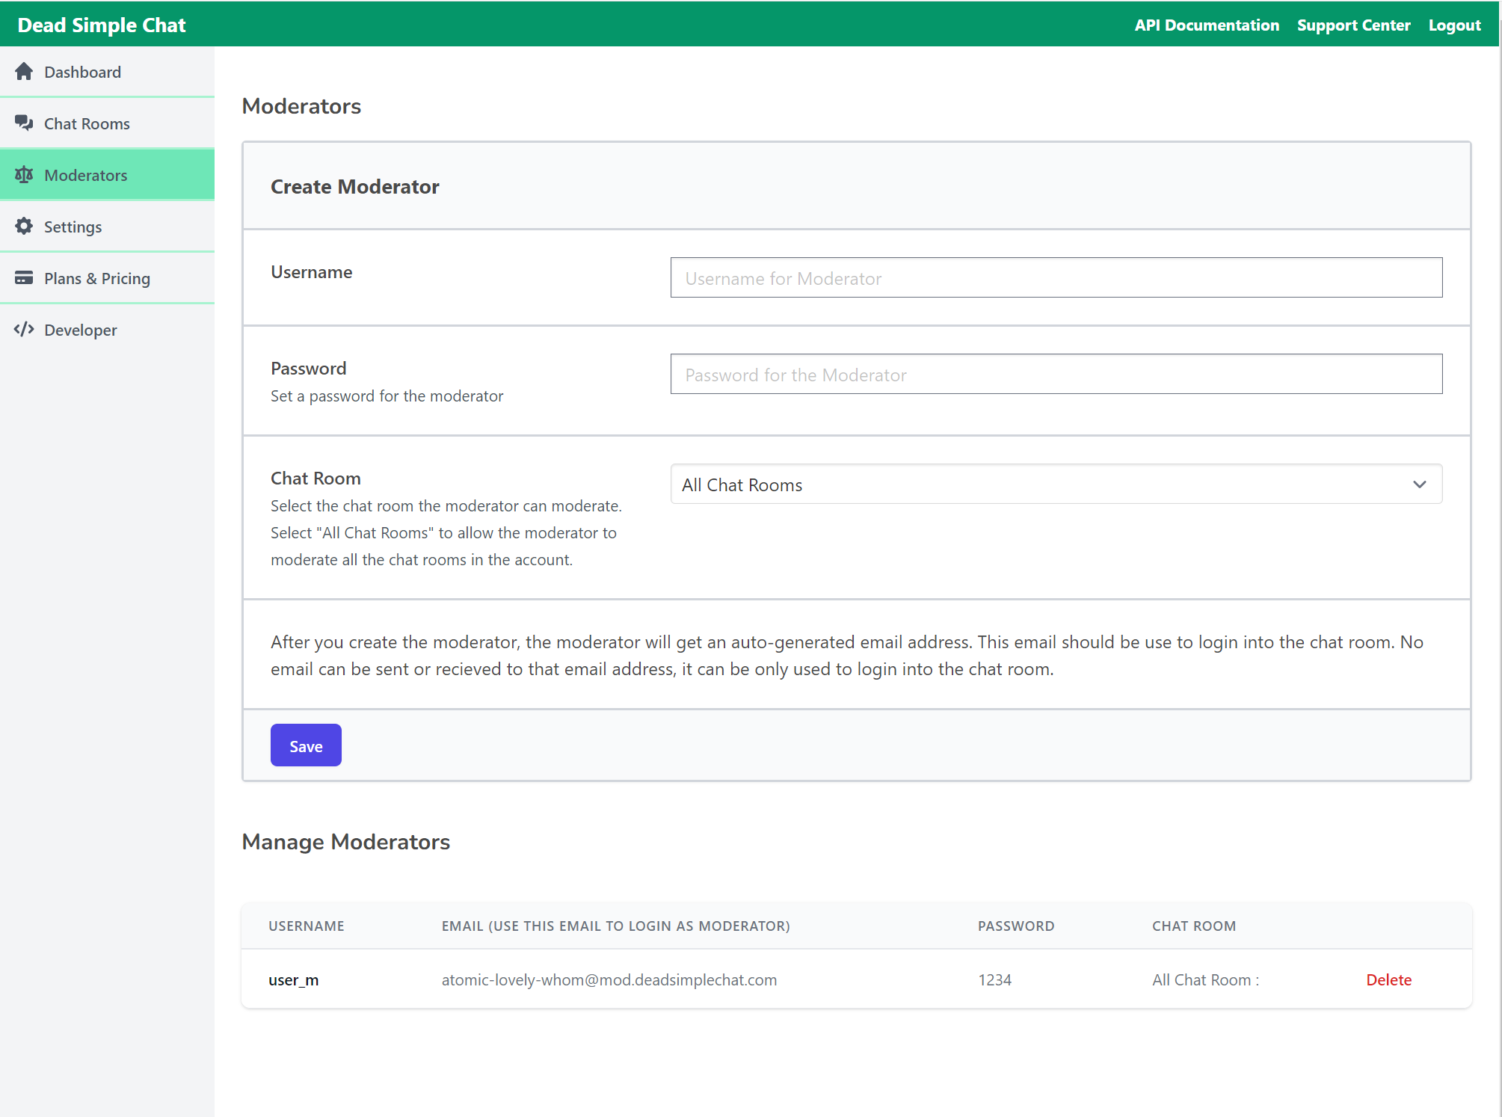Visit the Support Center

pos(1353,25)
